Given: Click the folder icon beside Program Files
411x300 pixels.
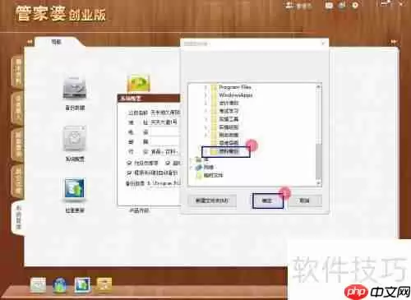Looking at the screenshot, I should pyautogui.click(x=214, y=87).
